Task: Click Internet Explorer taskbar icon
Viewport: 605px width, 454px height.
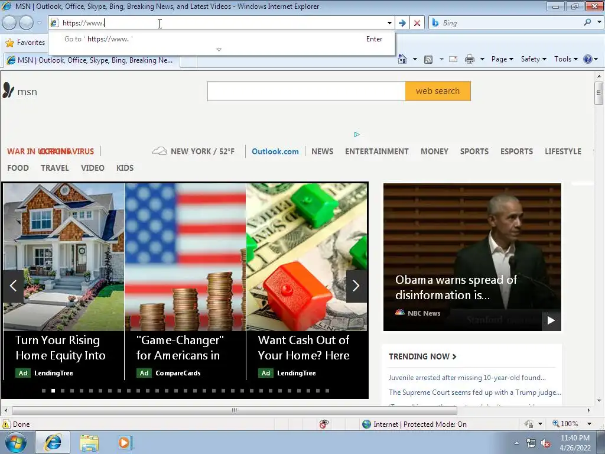Action: coord(53,442)
